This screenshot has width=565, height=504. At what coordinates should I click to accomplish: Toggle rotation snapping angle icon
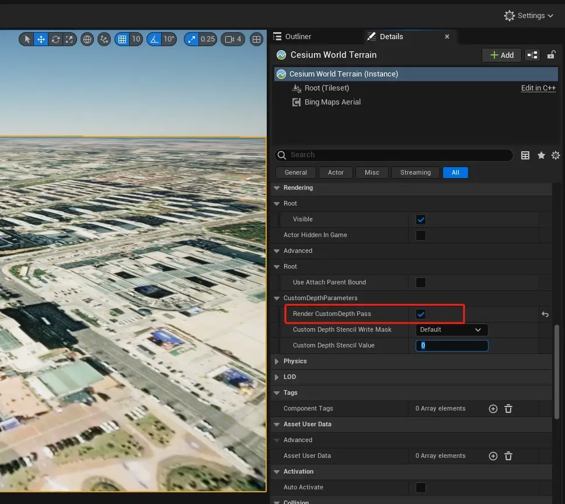155,39
